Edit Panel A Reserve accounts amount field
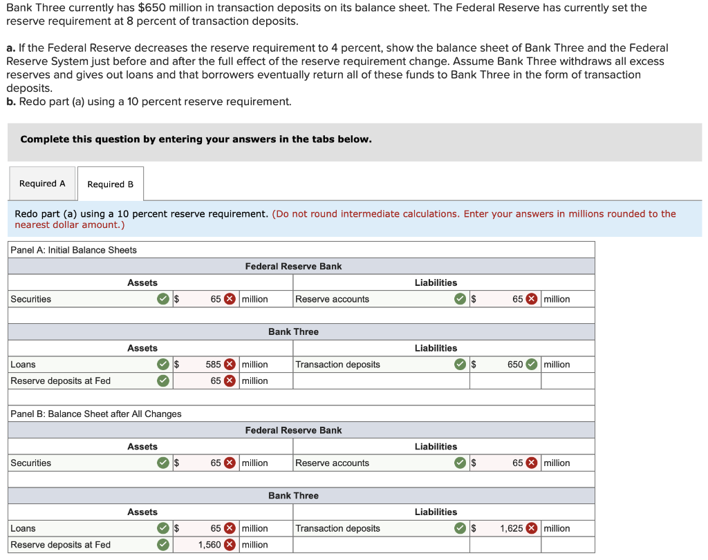This screenshot has width=708, height=560. pyautogui.click(x=505, y=299)
